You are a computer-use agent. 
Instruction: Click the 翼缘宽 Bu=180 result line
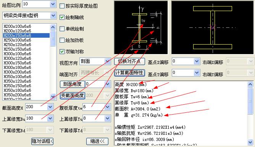pos(134,91)
